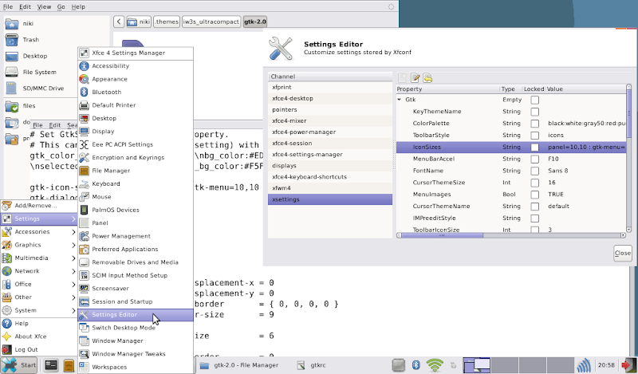Open Mouse settings from the menu
The image size is (638, 374).
[x=136, y=196]
